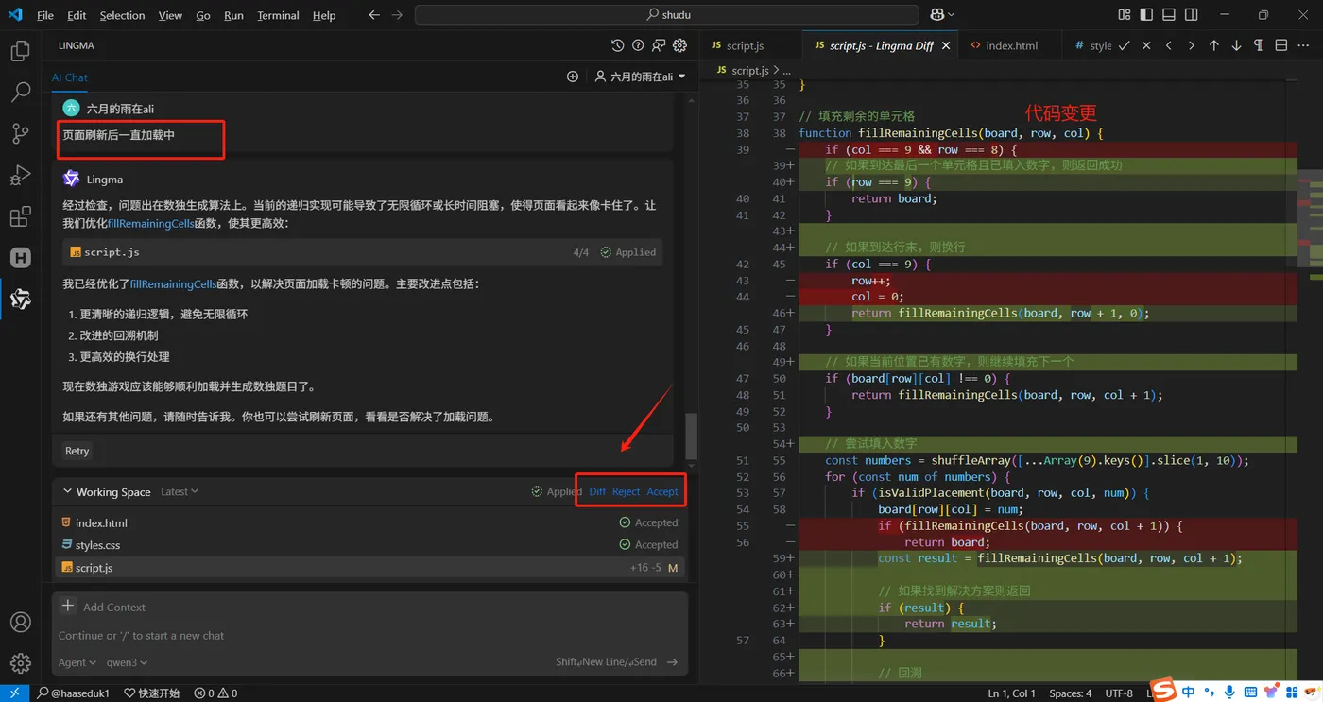Viewport: 1323px width, 702px height.
Task: Open the File menu
Action: pyautogui.click(x=44, y=15)
